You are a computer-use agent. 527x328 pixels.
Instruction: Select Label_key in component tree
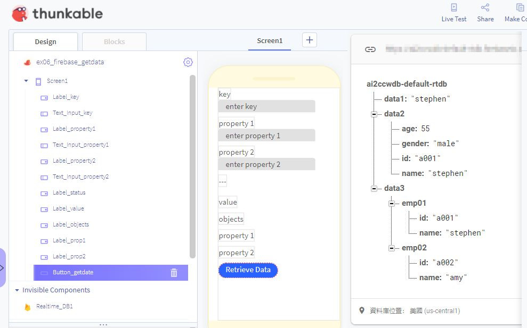(66, 97)
